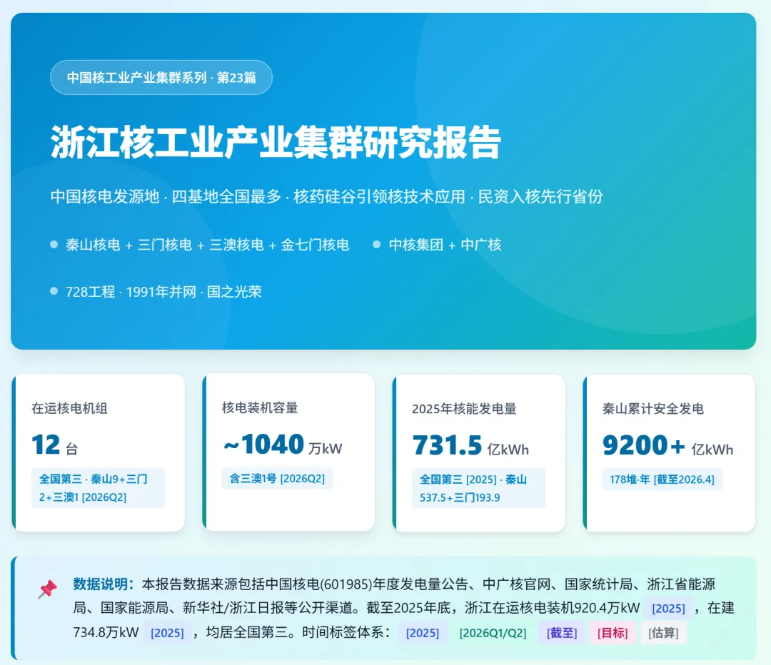Click the tag 全国第三 [2025] · 秦山537.5+三门193.9
771x665 pixels.
478,488
